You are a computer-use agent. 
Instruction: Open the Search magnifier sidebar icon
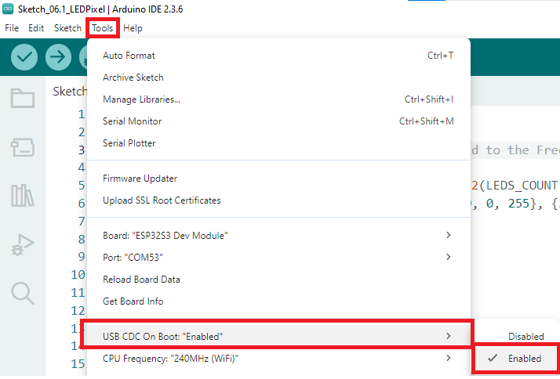[x=23, y=293]
